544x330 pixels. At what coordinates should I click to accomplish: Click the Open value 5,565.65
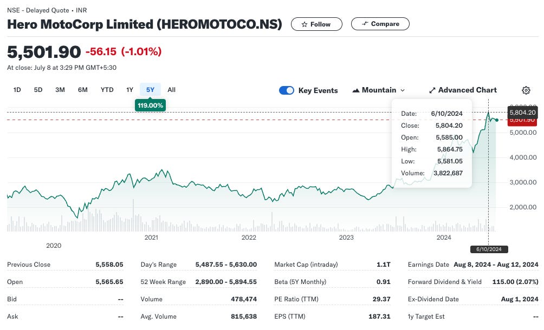click(x=109, y=282)
